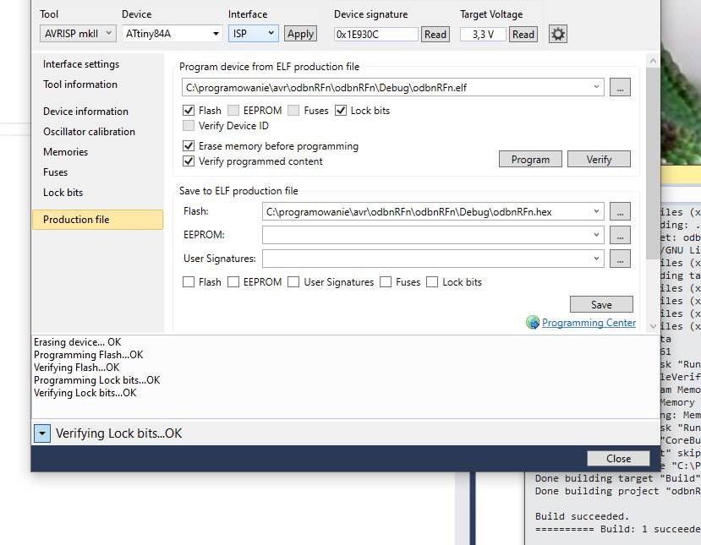Toggle EEPROM in Program device section
Viewport: 701px width, 545px height.
click(x=233, y=111)
